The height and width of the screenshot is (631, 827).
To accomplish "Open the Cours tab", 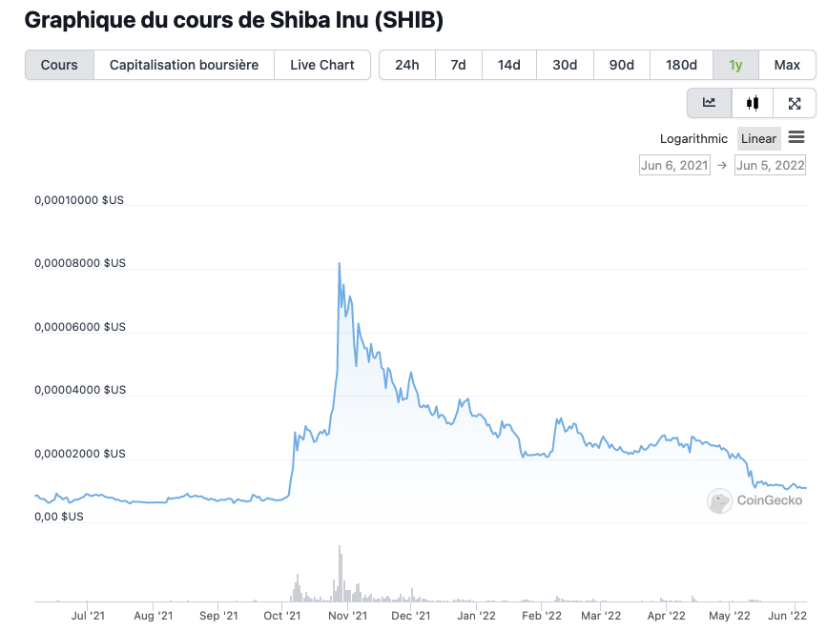I will [x=59, y=65].
